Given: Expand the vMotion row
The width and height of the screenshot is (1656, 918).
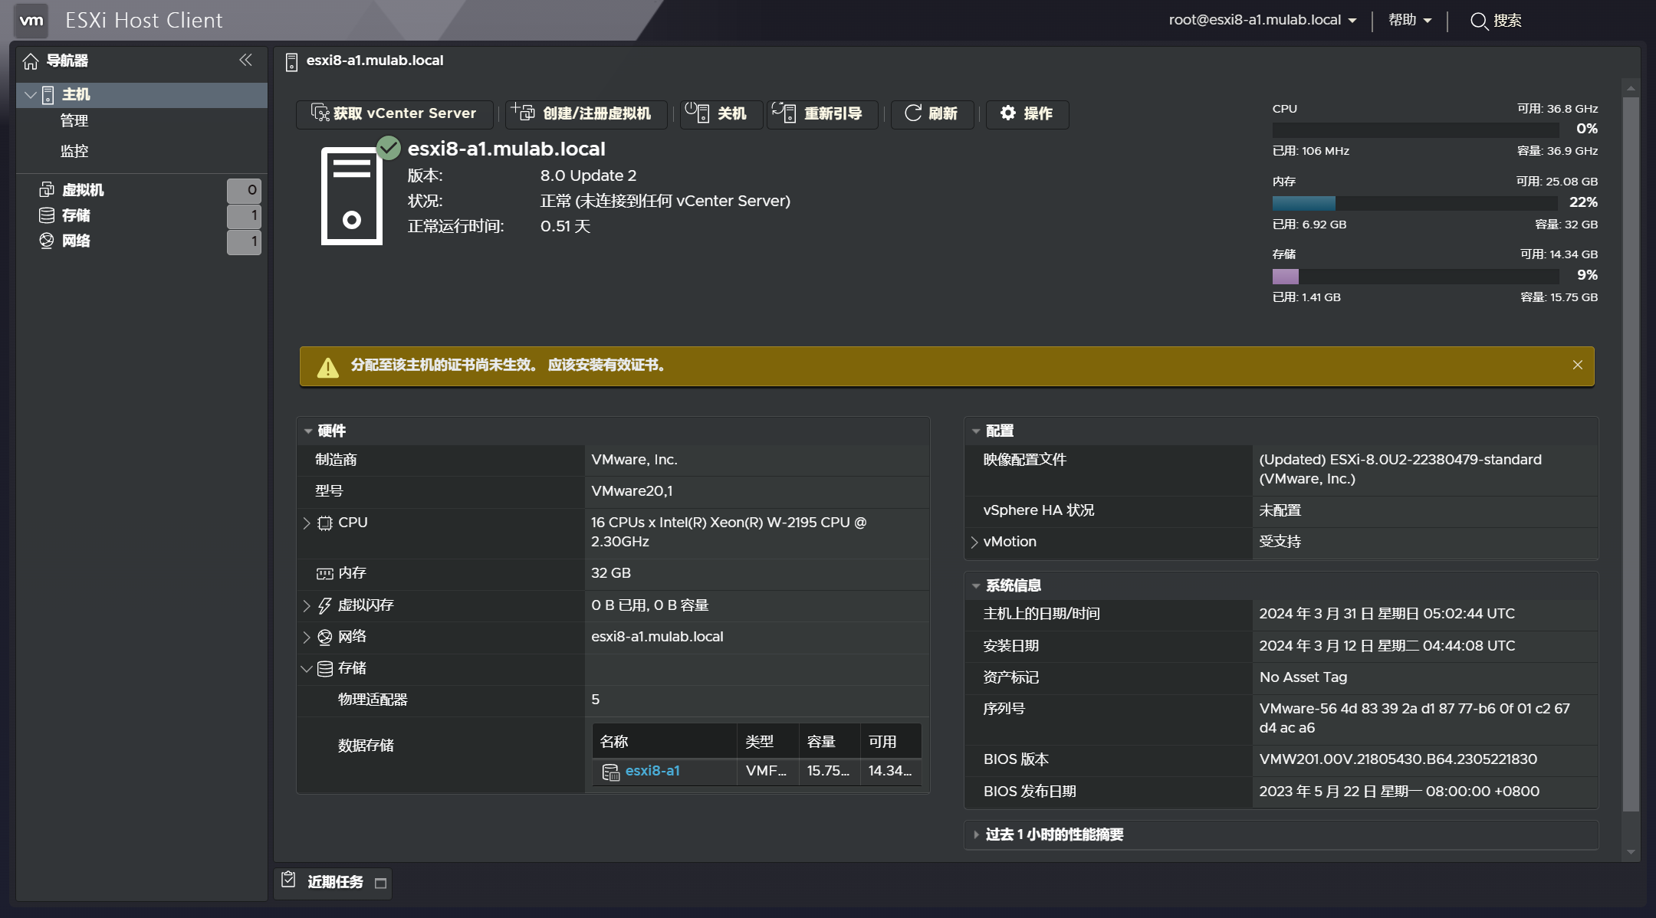Looking at the screenshot, I should 974,543.
